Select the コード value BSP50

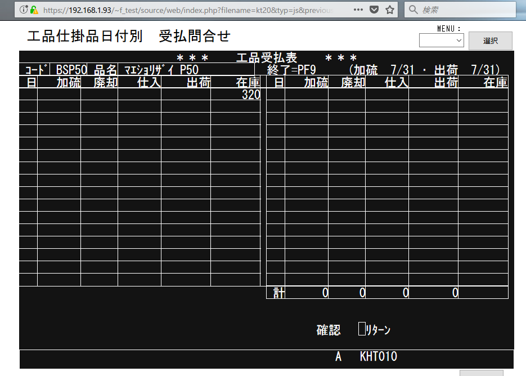click(x=71, y=70)
